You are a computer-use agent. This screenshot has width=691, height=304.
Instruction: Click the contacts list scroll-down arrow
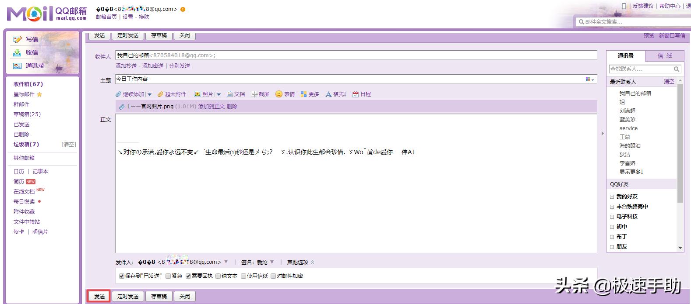680,248
